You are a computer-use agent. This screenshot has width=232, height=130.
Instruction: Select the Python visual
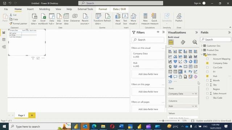tap(190, 71)
